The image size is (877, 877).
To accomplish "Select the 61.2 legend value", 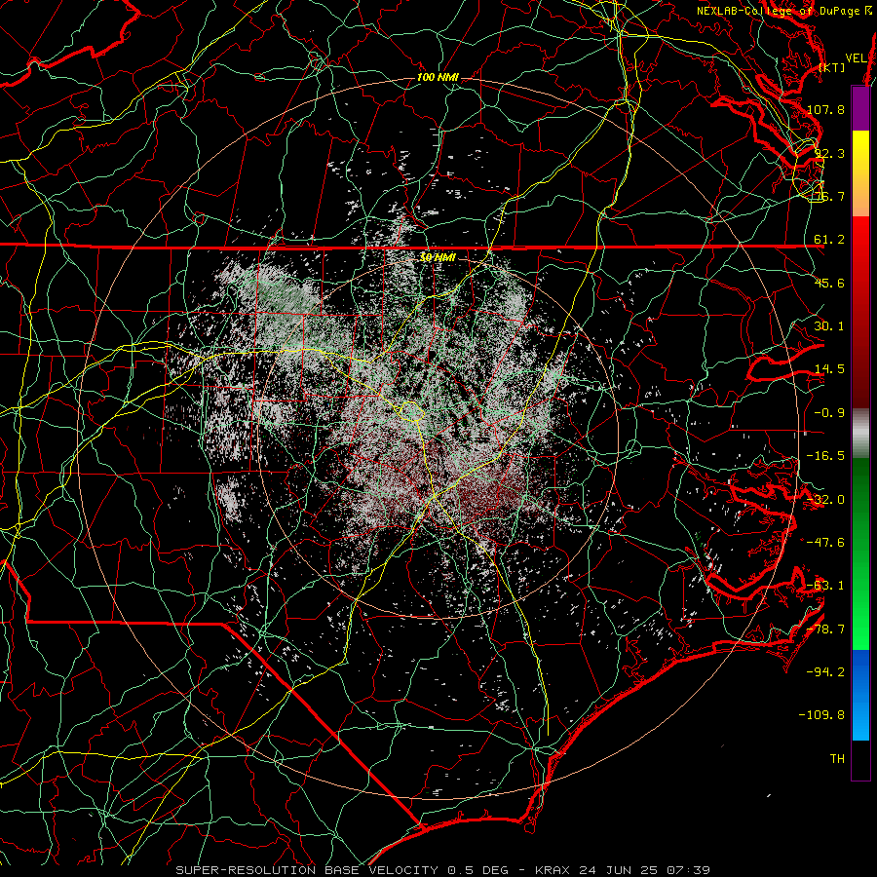I will pyautogui.click(x=829, y=240).
